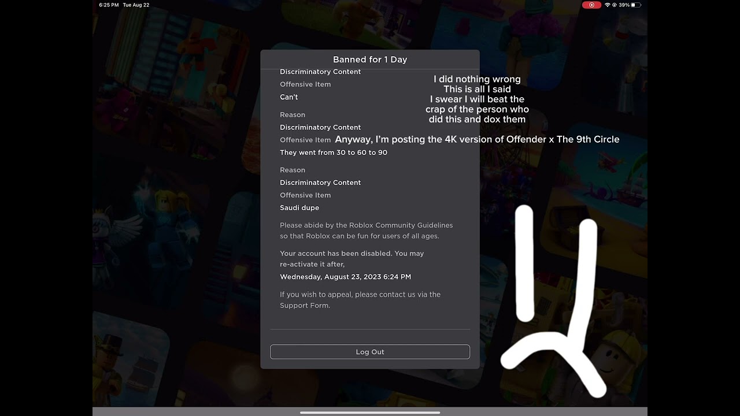Viewport: 740px width, 416px height.
Task: Click the Log Out button
Action: coord(370,352)
